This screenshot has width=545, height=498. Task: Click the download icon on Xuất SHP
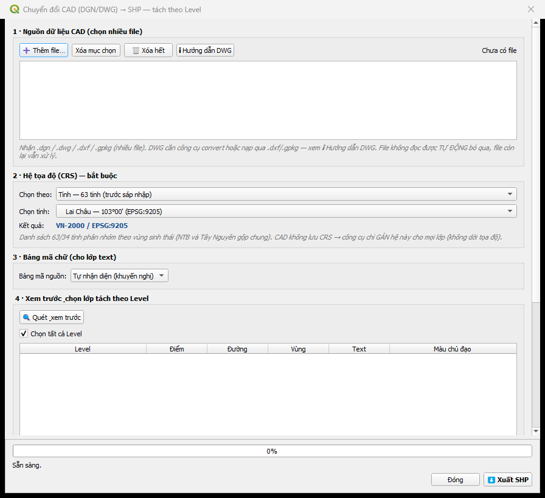(x=491, y=480)
